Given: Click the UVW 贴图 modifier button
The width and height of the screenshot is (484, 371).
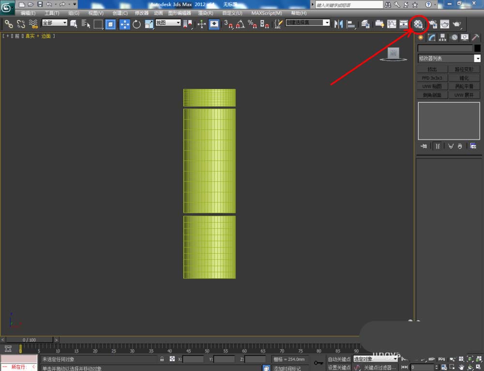Looking at the screenshot, I should 432,86.
